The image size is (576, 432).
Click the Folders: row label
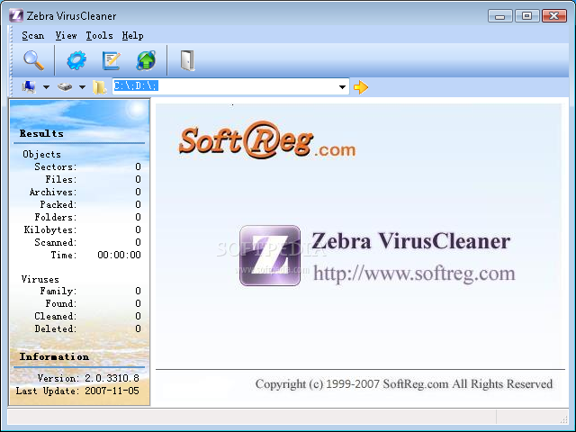click(56, 217)
